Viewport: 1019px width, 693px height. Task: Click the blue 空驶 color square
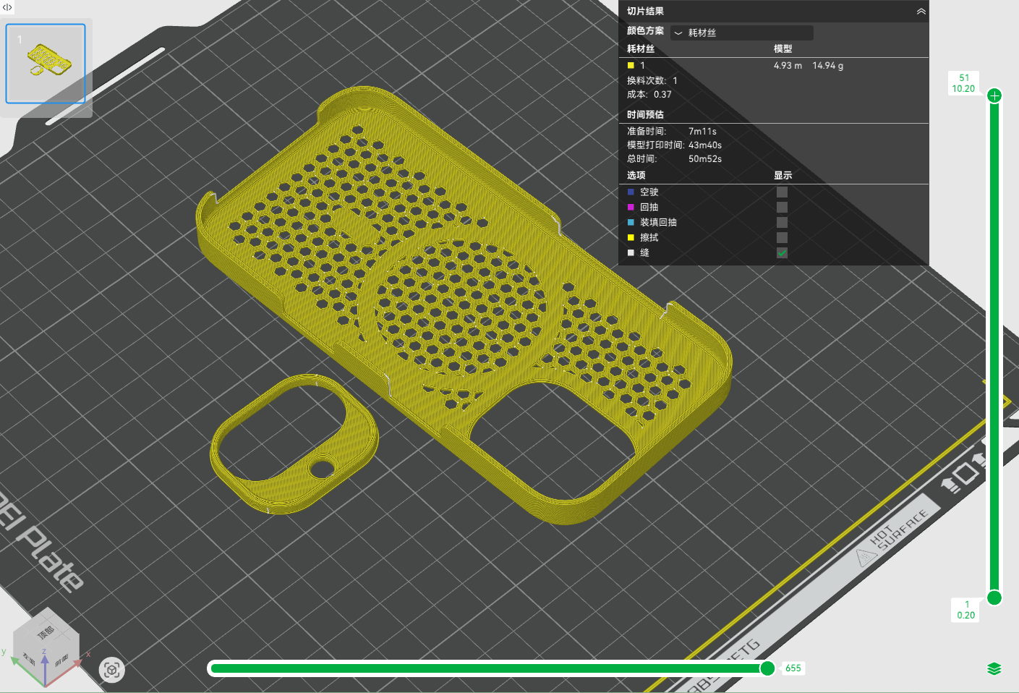[x=631, y=192]
